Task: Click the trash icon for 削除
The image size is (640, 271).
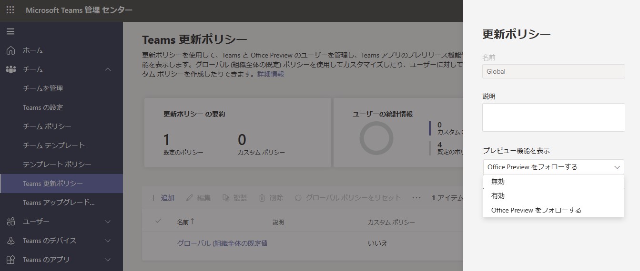Action: pos(262,198)
